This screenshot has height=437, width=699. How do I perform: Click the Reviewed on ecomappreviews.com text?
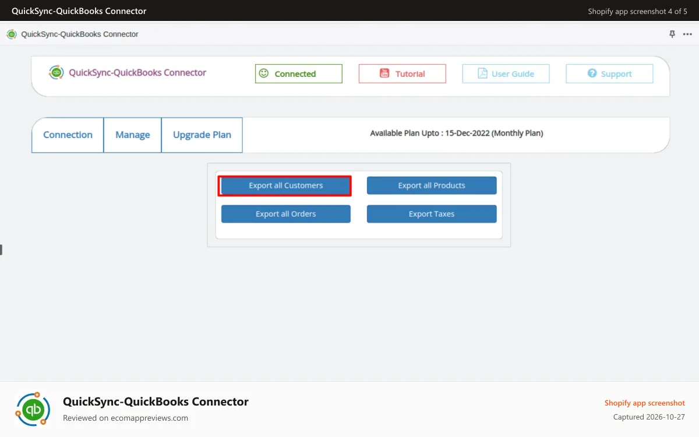pos(125,418)
